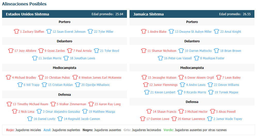
Task: Click the blue shirt icon beside Jamoi Wade Topey
Action: click(210, 119)
